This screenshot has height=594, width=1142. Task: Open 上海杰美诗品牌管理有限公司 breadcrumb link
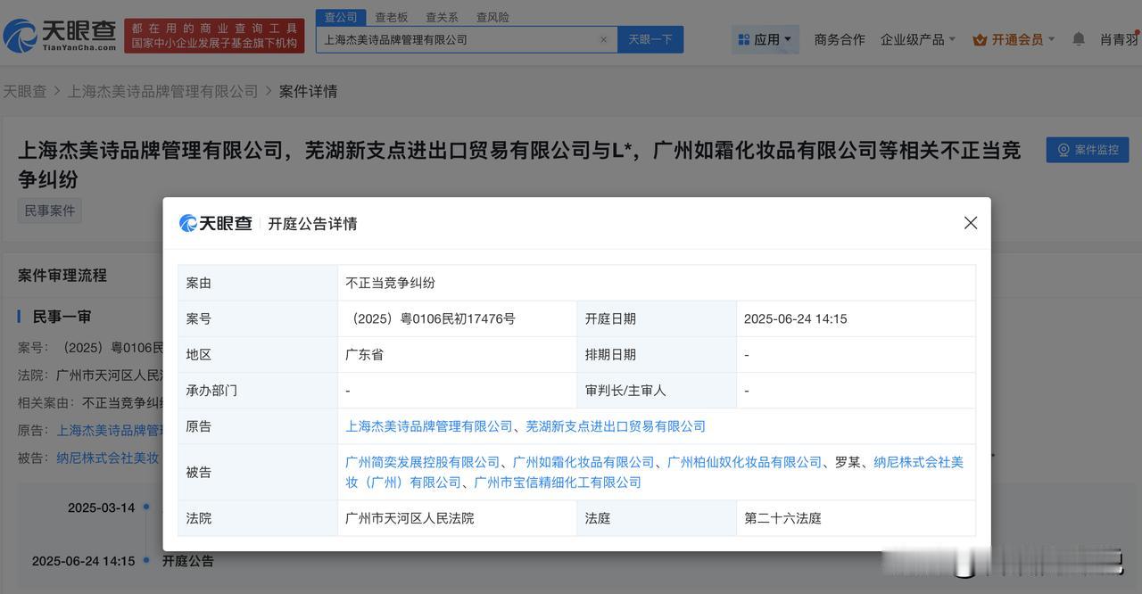(162, 91)
